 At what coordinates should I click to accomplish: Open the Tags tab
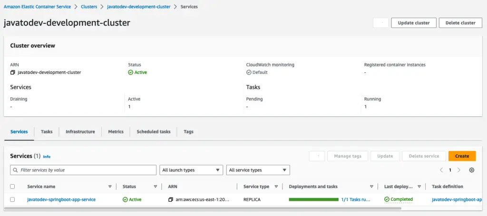click(188, 131)
